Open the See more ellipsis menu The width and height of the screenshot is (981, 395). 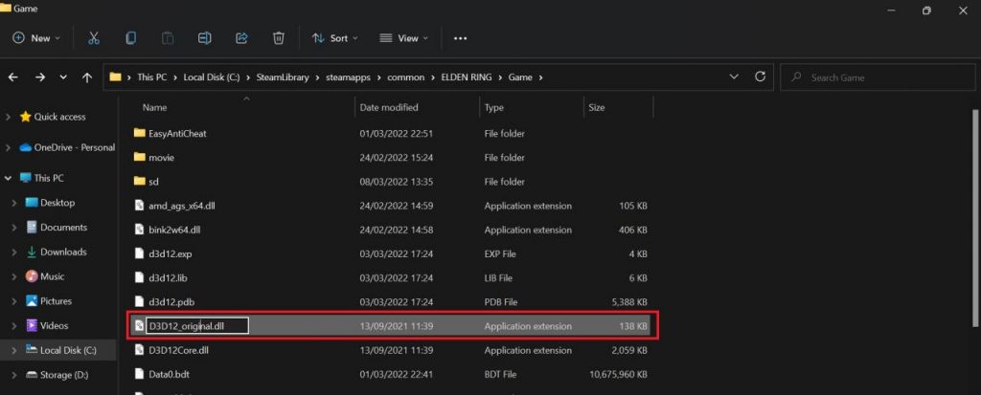460,38
